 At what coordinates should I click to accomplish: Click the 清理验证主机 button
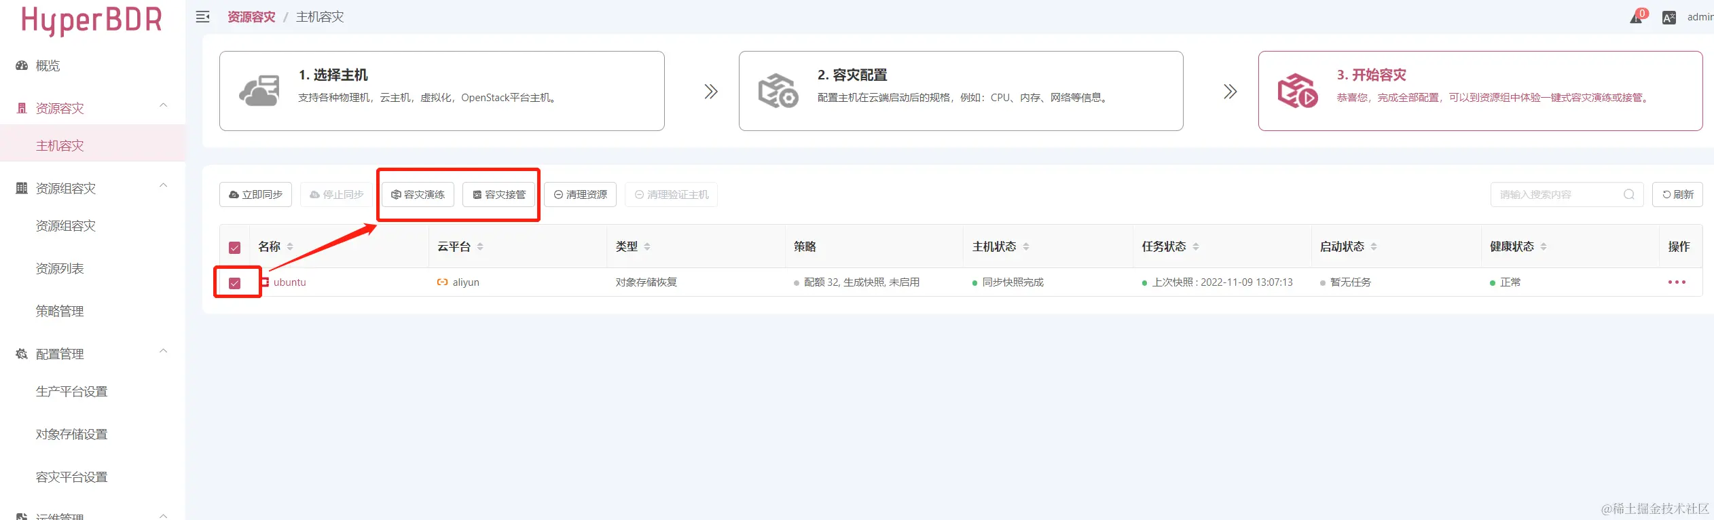point(671,195)
